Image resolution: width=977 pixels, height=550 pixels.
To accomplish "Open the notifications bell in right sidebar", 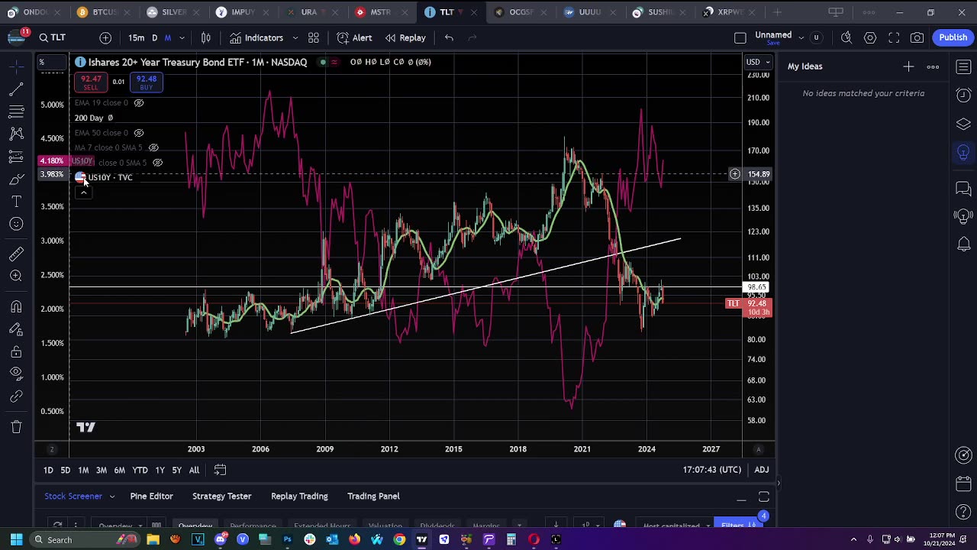I will coord(963,244).
